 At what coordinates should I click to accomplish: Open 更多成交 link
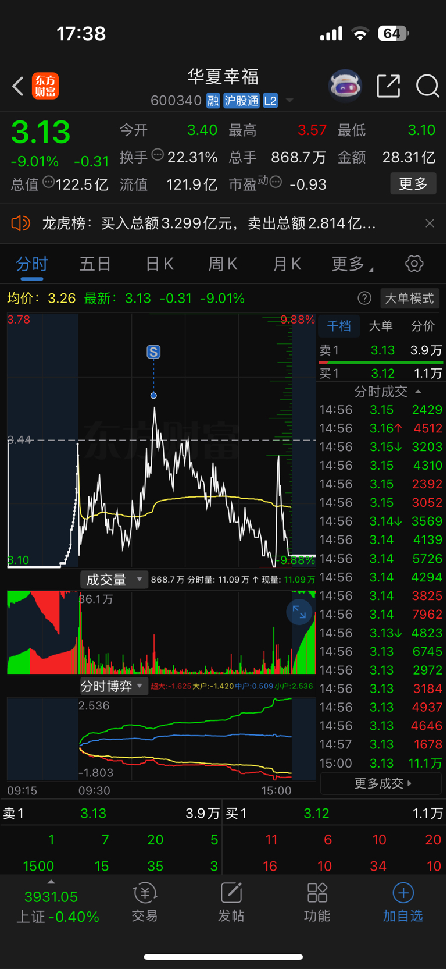tap(381, 783)
